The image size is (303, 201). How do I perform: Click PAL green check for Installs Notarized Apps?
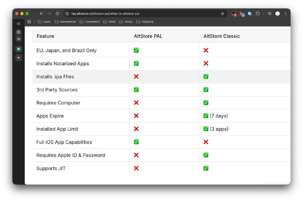pyautogui.click(x=136, y=63)
